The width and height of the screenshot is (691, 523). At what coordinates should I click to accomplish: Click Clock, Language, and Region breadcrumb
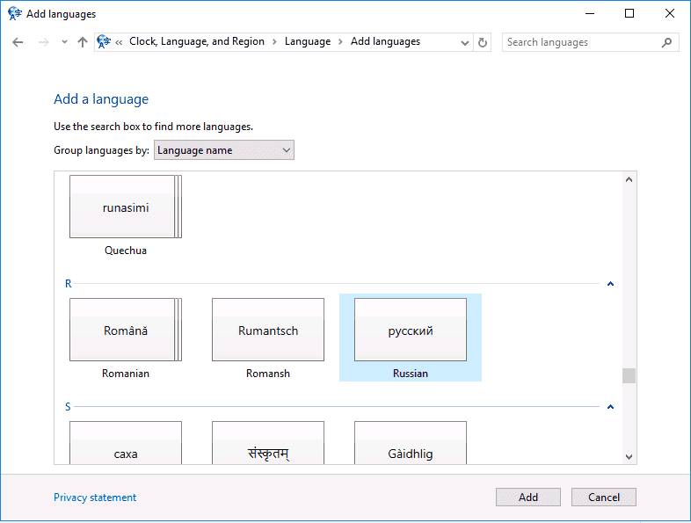coord(197,41)
